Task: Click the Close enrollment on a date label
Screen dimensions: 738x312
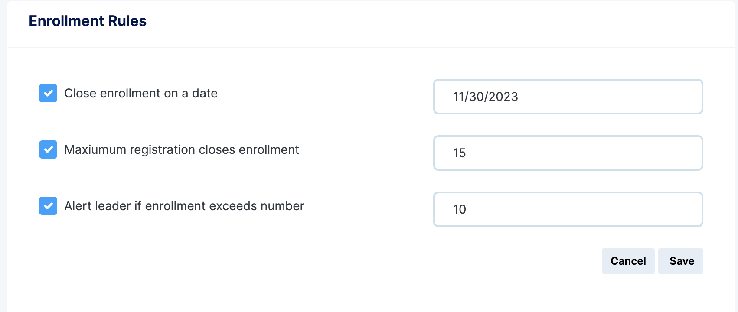Action: pos(141,93)
